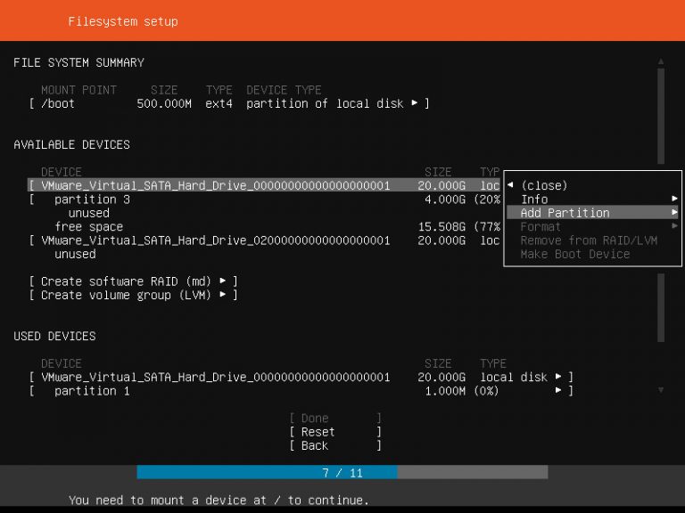Screen dimensions: 685x513
Task: Expand the used local disk arrow
Action: pos(558,376)
